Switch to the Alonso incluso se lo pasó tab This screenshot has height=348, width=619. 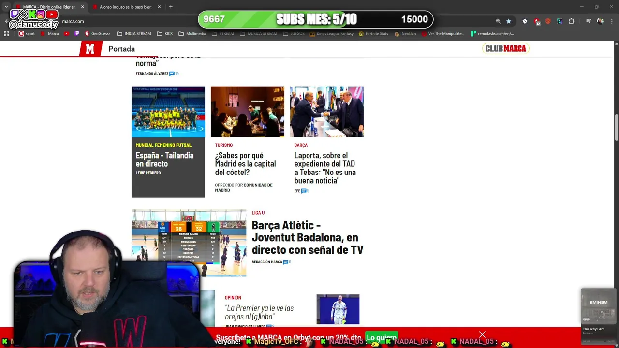[x=126, y=7]
